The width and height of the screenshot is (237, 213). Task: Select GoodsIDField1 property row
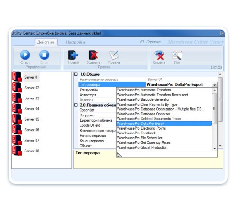click(97, 125)
